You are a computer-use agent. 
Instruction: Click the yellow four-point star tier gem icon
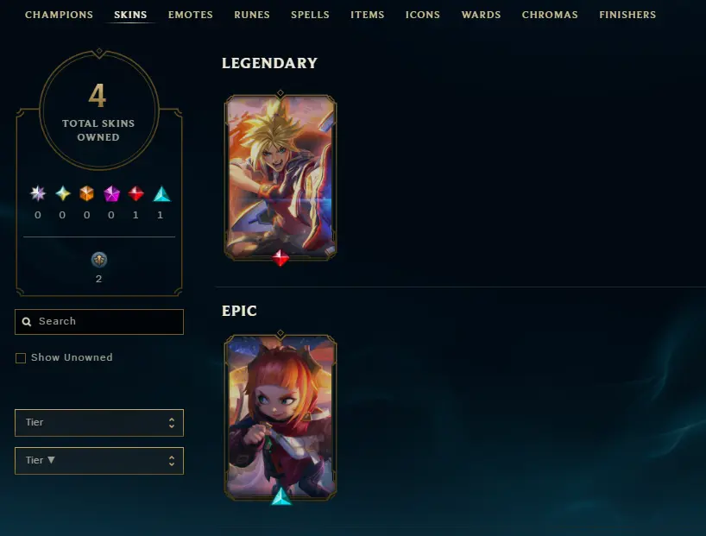coord(63,193)
